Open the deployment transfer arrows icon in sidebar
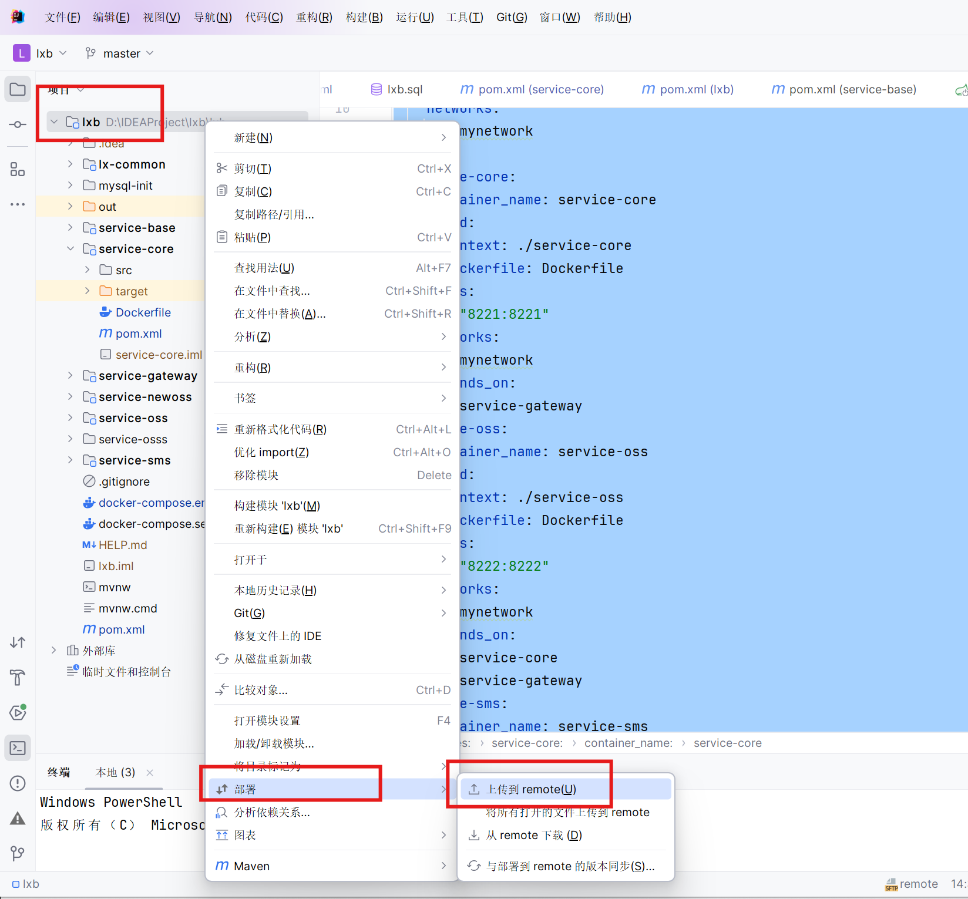Viewport: 968px width, 899px height. pyautogui.click(x=18, y=642)
